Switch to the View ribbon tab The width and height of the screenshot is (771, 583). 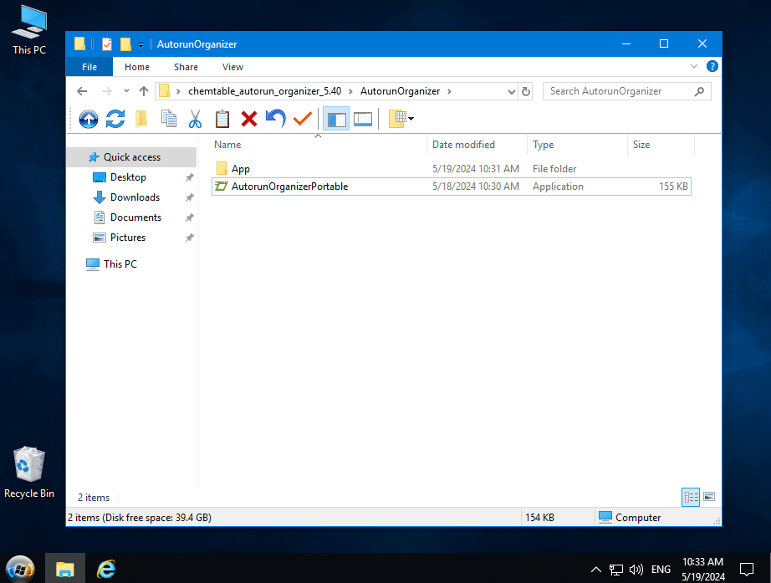click(232, 67)
